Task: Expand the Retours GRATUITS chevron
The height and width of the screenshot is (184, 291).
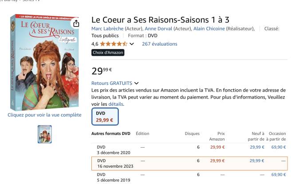Action: coord(136,83)
